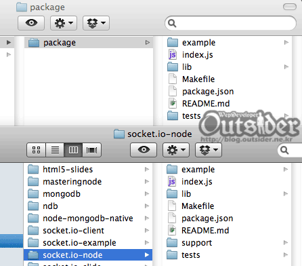Select README.md in socket.io-node window
Screen dimensions: 302x266
228,231
